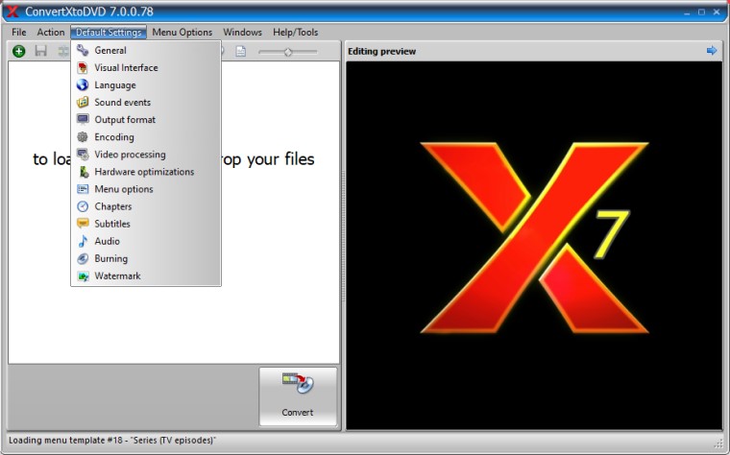Image resolution: width=730 pixels, height=455 pixels.
Task: Open the File menu
Action: (19, 32)
